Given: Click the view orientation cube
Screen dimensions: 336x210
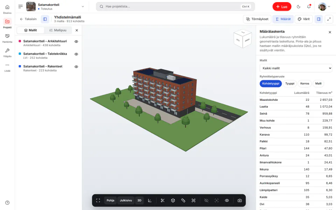Looking at the screenshot, I should click(243, 39).
